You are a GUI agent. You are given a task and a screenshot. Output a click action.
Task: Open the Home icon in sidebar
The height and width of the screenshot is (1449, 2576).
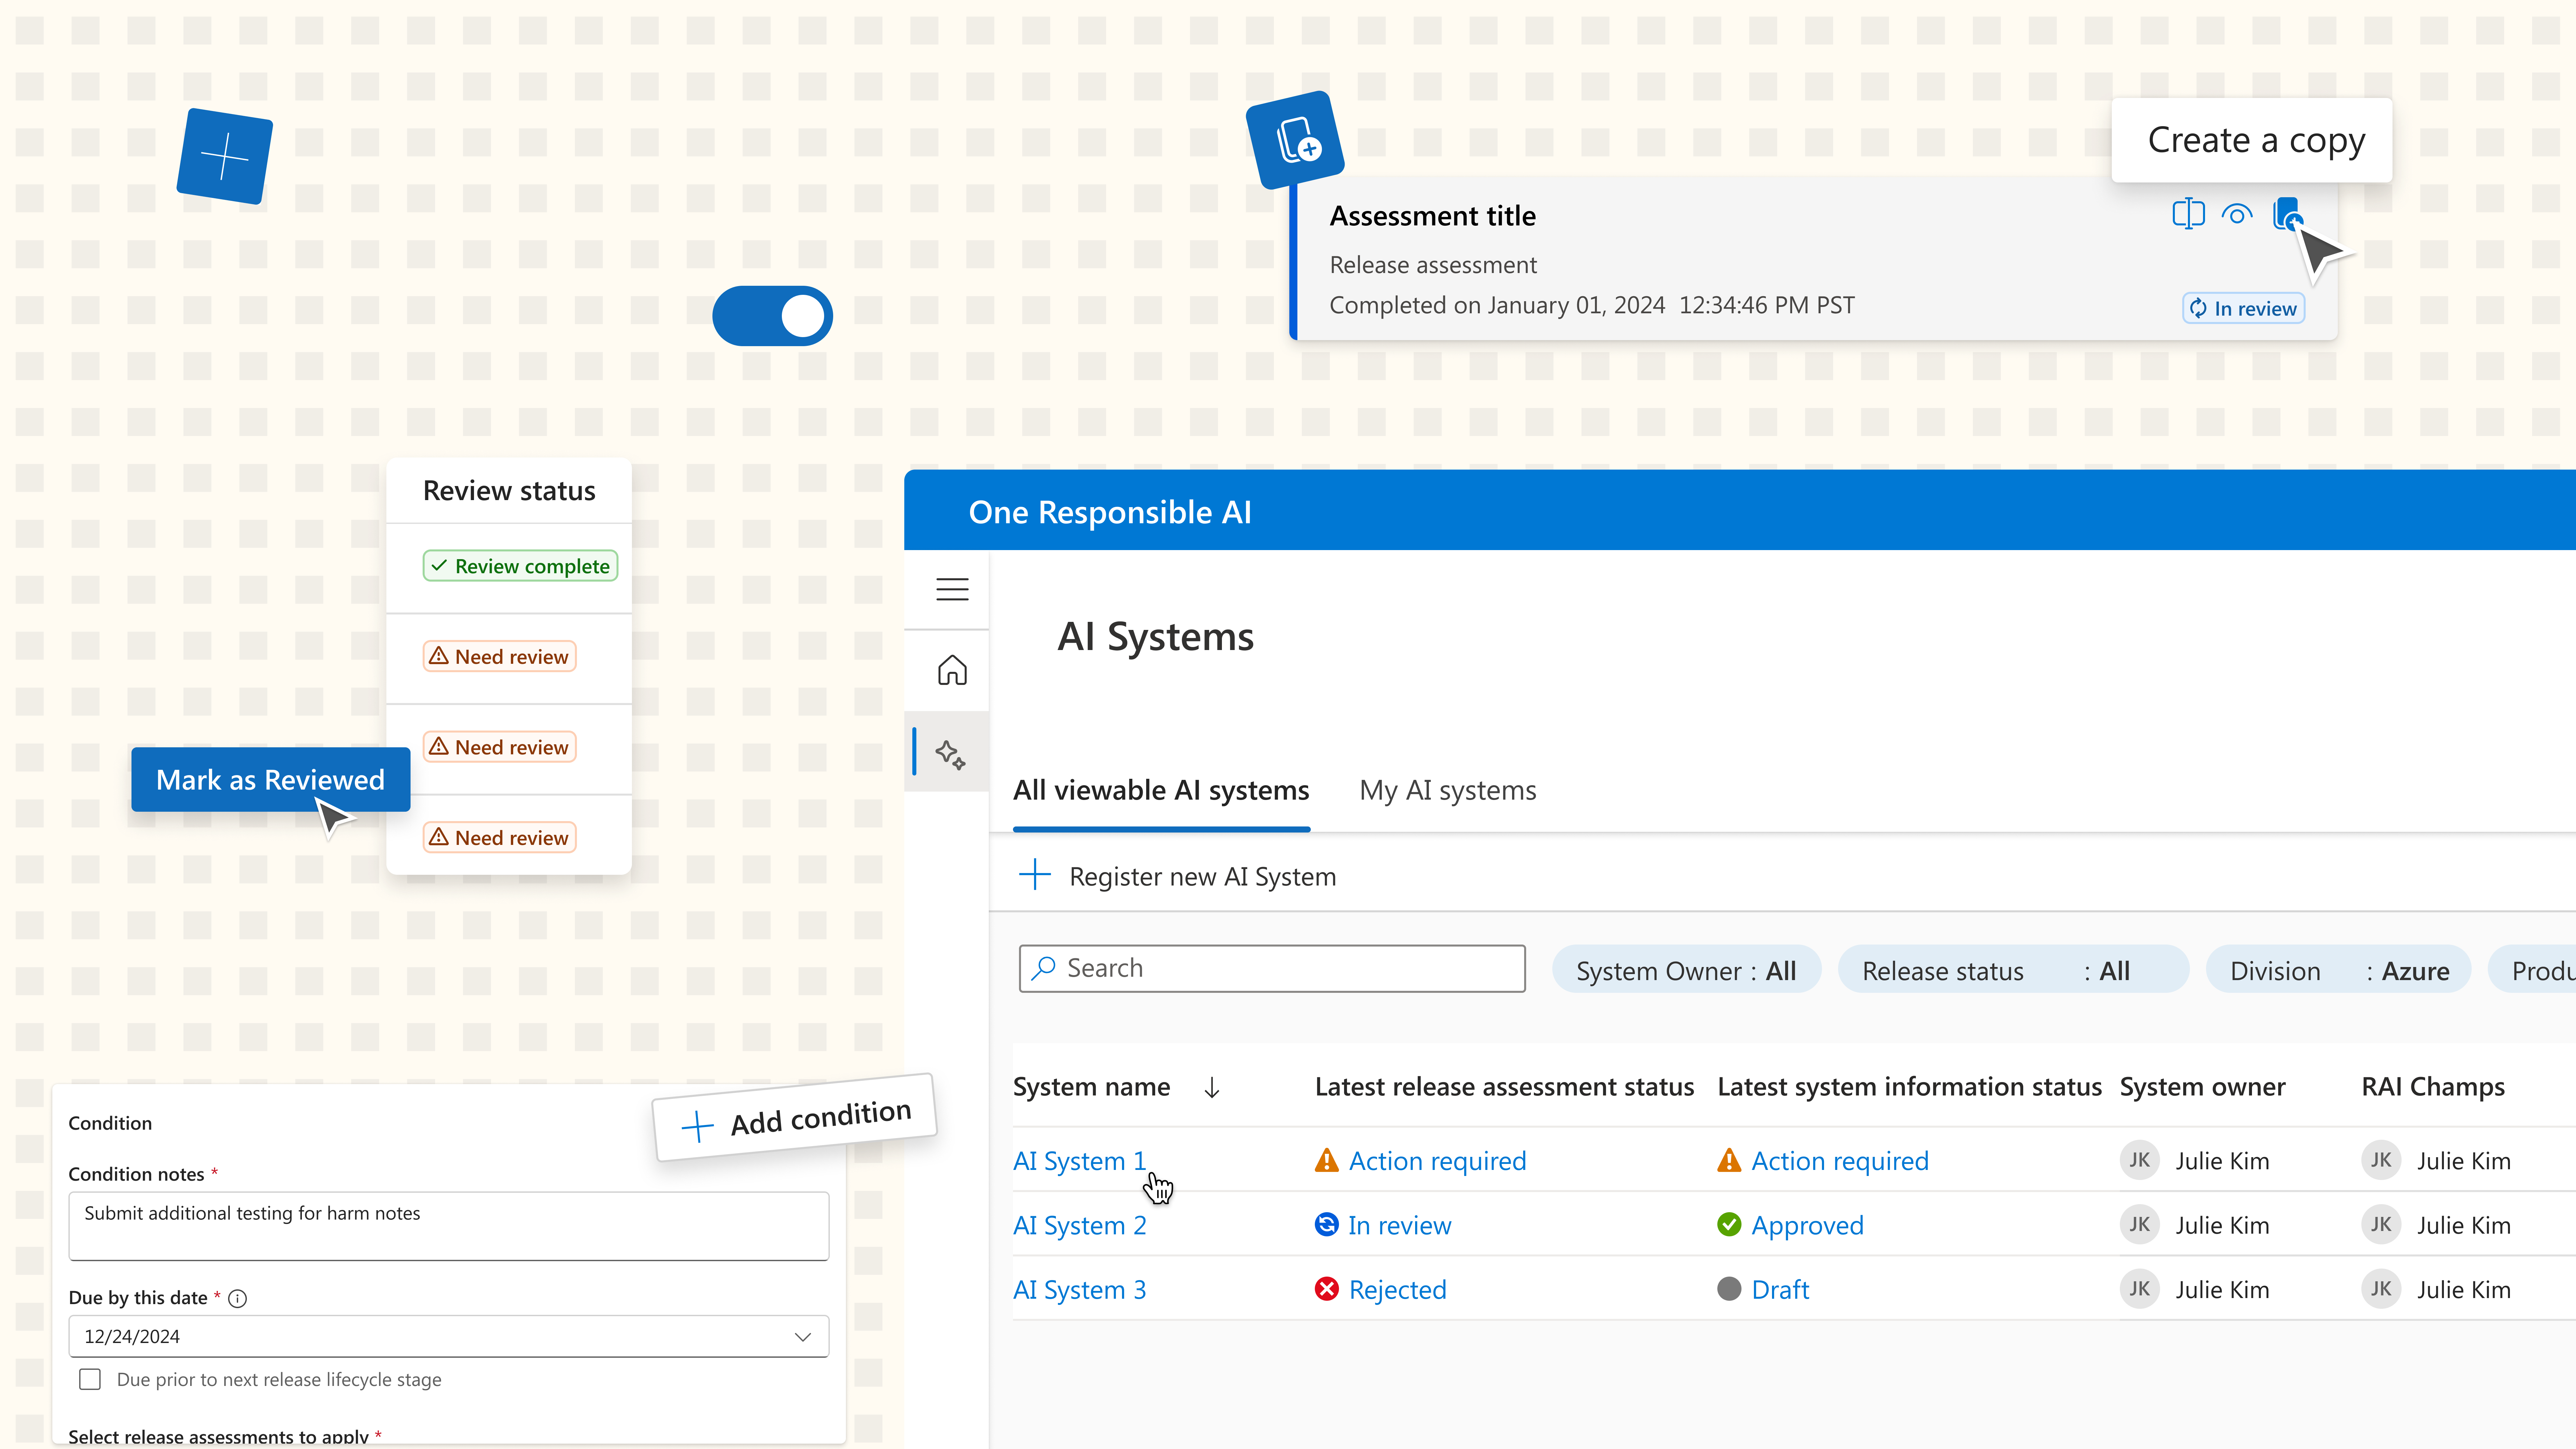tap(952, 670)
